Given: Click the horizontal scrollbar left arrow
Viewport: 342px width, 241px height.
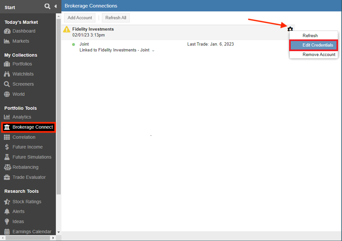Looking at the screenshot, I should [2, 238].
